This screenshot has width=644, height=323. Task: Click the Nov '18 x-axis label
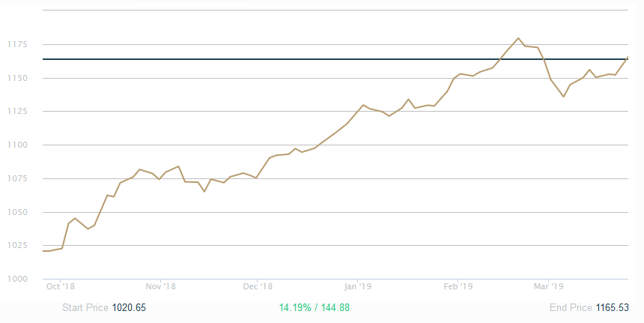[160, 286]
